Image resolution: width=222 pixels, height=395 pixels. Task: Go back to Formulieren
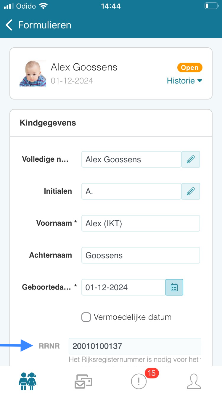pyautogui.click(x=45, y=25)
